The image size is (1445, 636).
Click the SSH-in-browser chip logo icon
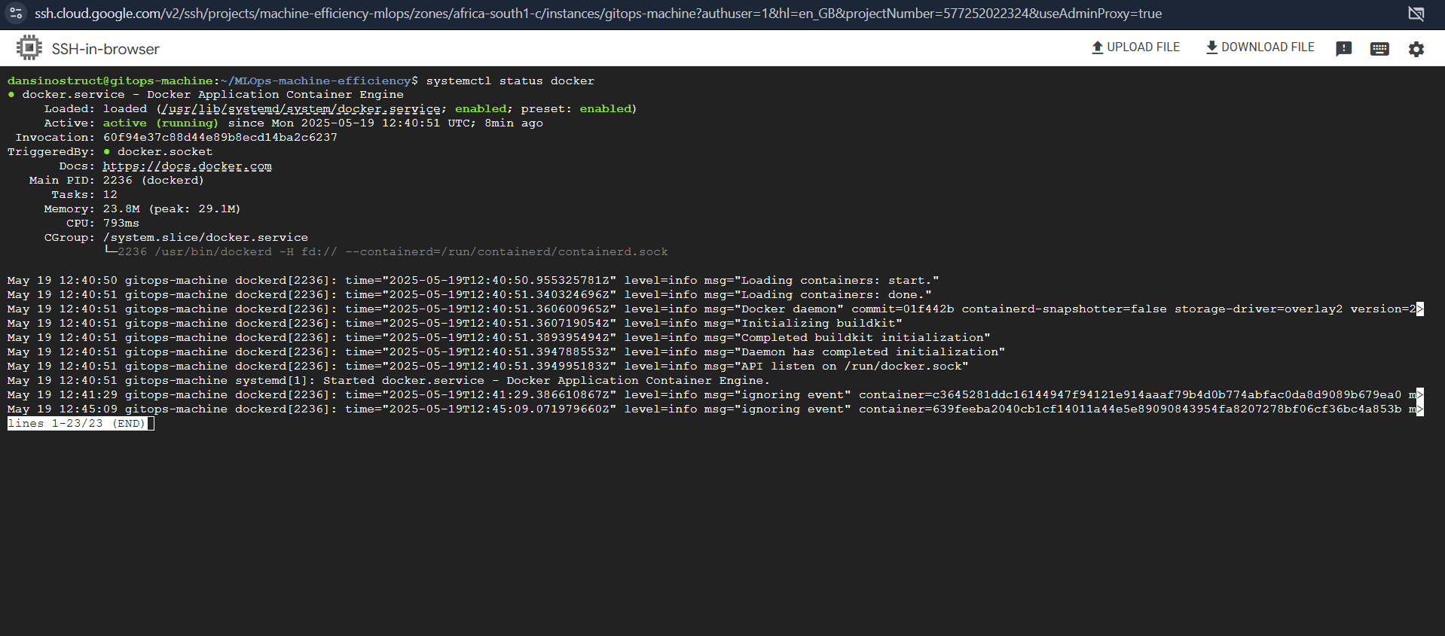click(x=29, y=48)
